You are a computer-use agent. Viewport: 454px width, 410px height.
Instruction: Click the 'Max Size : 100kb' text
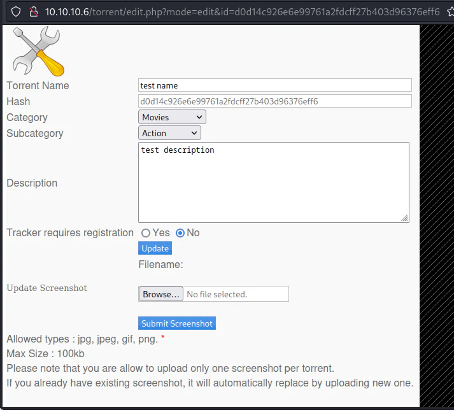point(45,353)
